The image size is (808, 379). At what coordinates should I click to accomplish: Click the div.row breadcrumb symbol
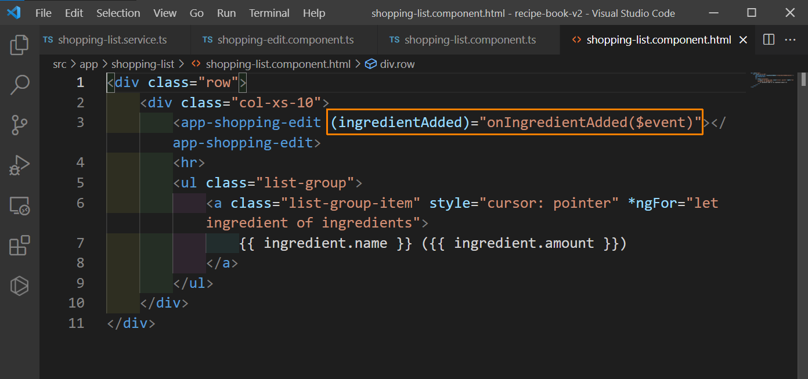tap(397, 64)
